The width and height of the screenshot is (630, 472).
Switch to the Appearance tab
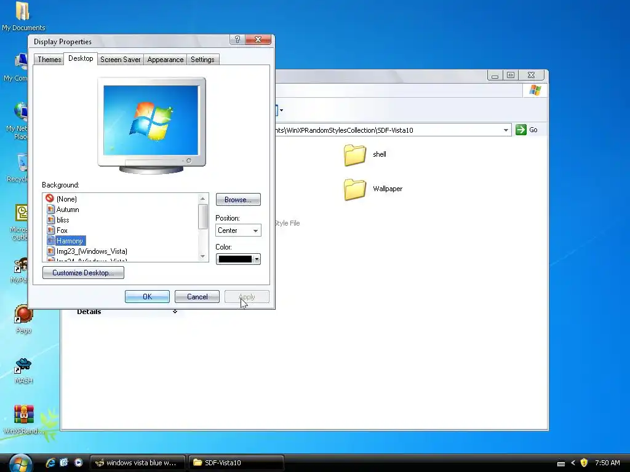pyautogui.click(x=165, y=60)
